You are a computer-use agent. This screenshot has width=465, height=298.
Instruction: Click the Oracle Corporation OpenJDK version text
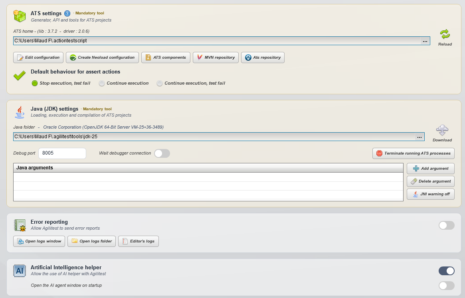click(x=103, y=127)
